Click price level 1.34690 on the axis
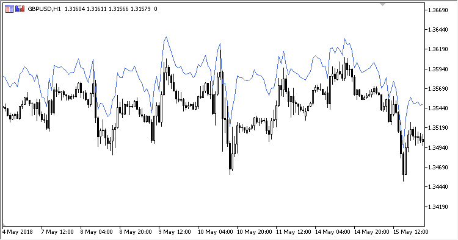 pos(438,167)
